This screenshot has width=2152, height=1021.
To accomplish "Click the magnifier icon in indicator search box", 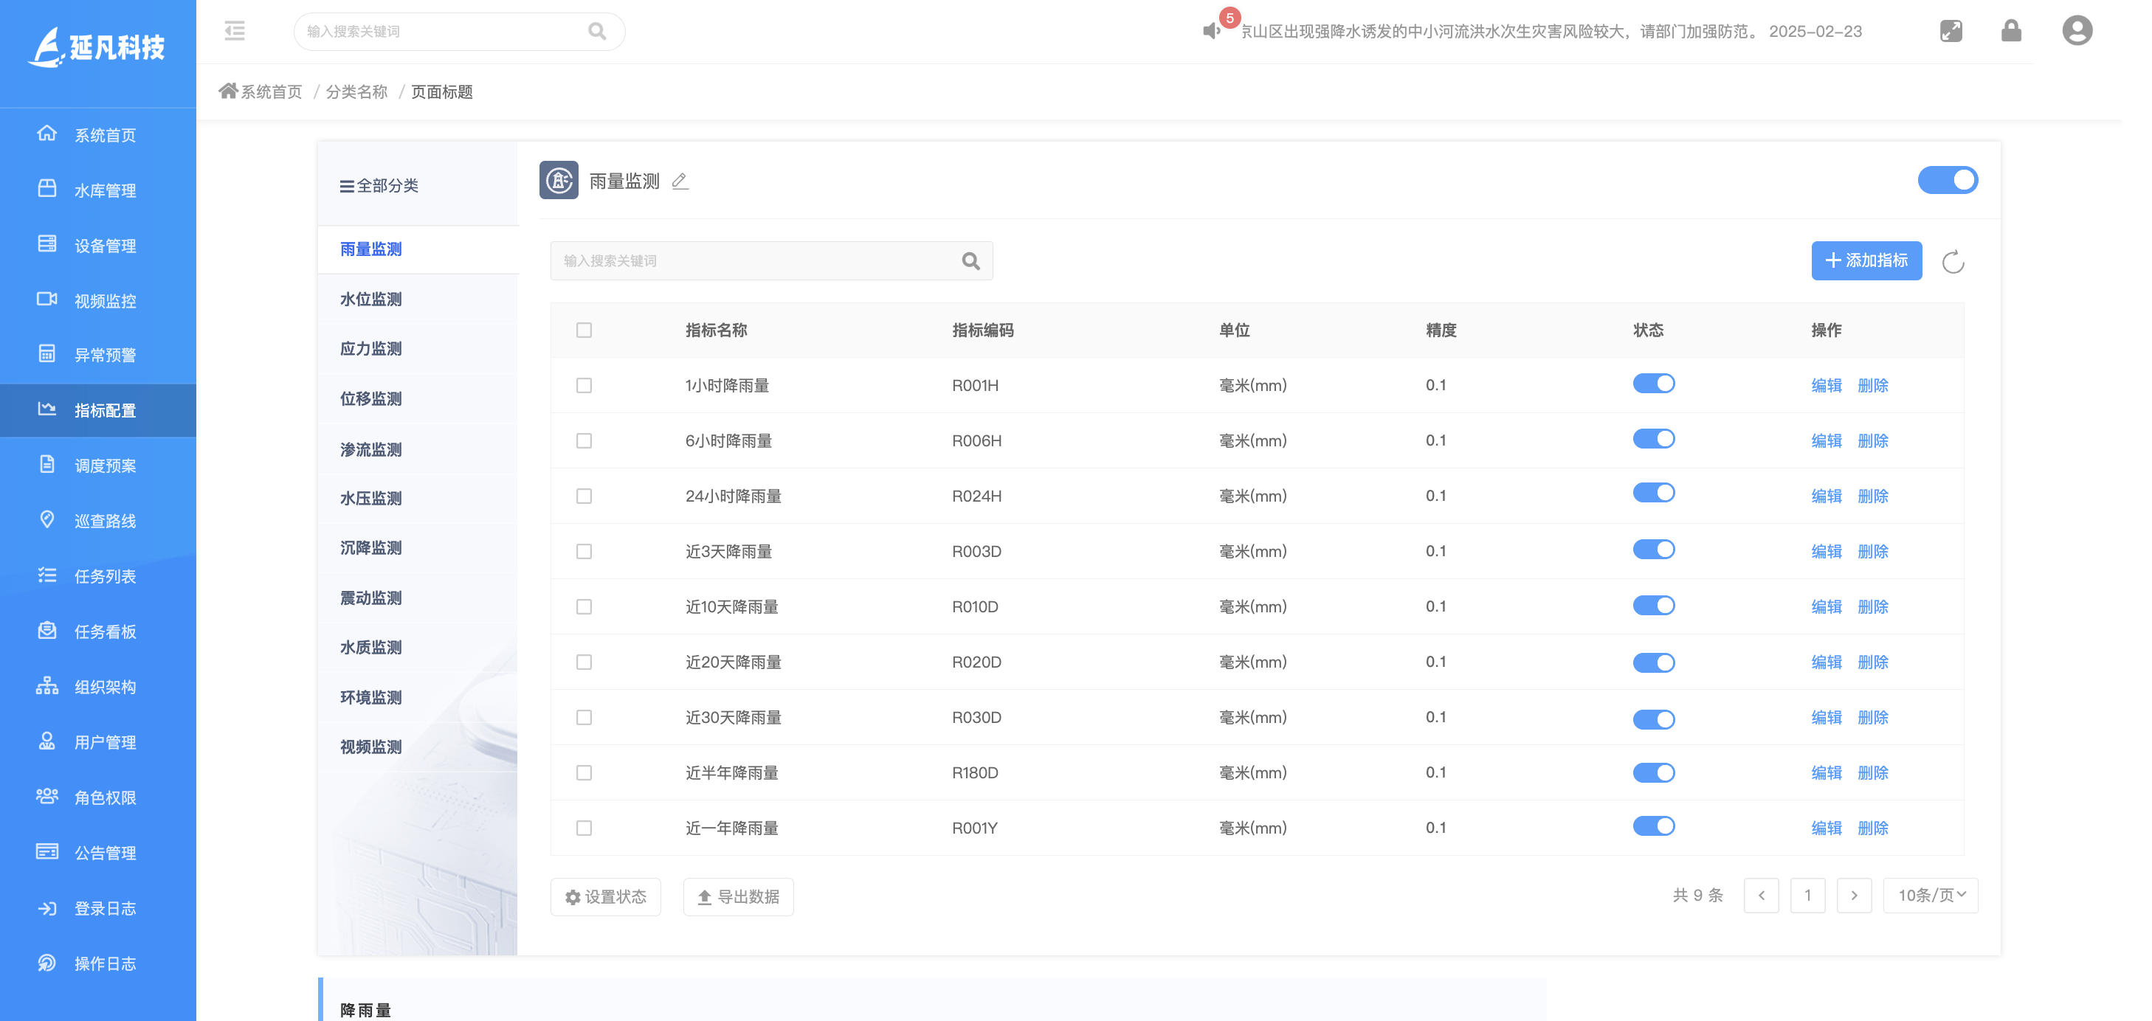I will 970,261.
